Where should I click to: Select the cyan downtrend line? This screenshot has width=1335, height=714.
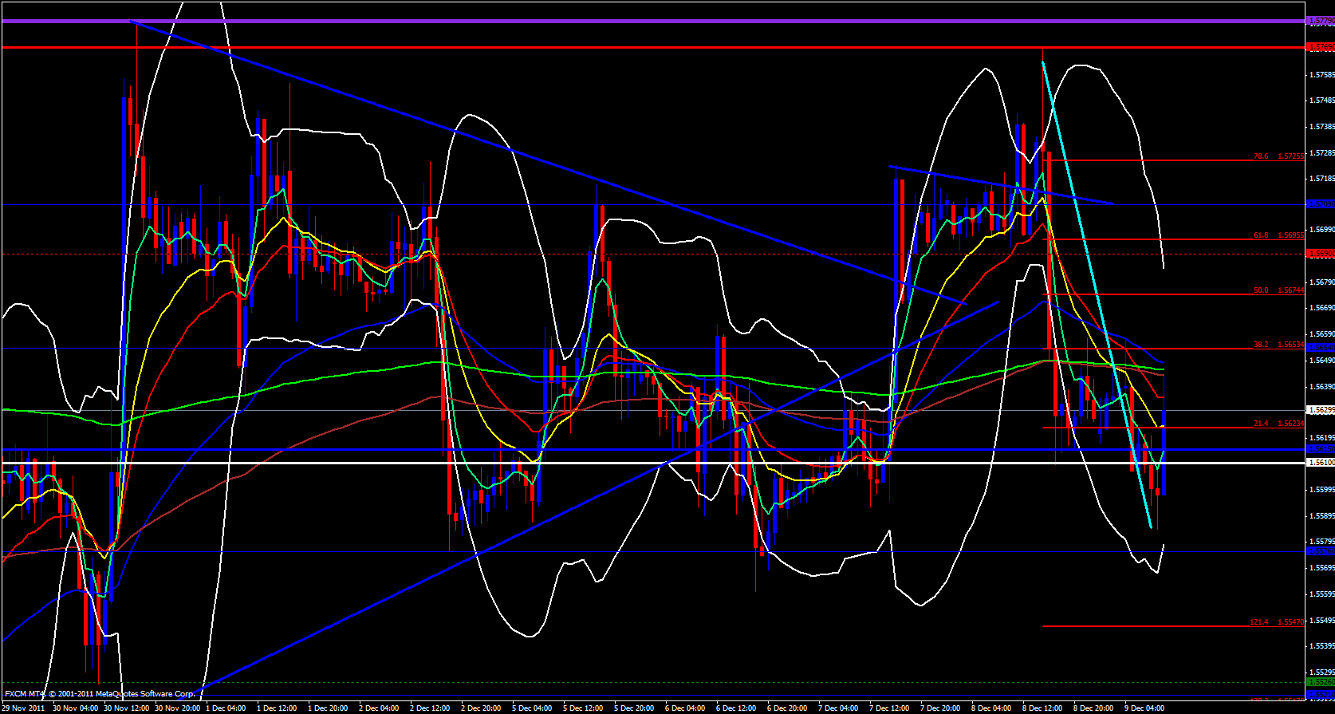1097,295
